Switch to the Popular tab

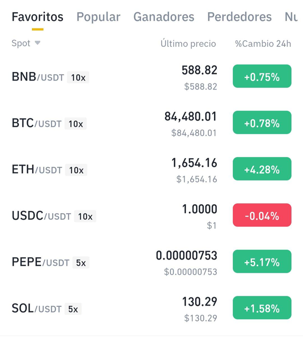tap(98, 17)
